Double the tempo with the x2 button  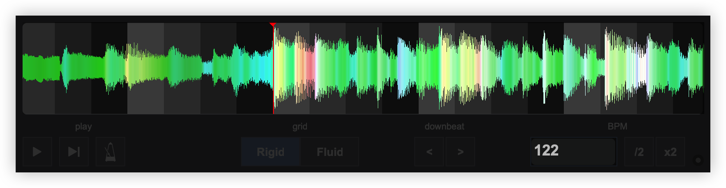pos(670,152)
